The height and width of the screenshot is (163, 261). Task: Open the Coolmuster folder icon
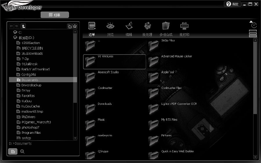coord(90,93)
